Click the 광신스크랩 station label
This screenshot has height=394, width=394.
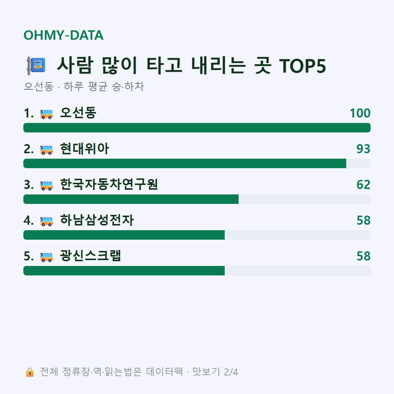pos(90,256)
